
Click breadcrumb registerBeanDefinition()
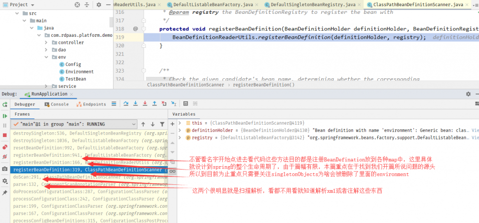[x=263, y=85]
